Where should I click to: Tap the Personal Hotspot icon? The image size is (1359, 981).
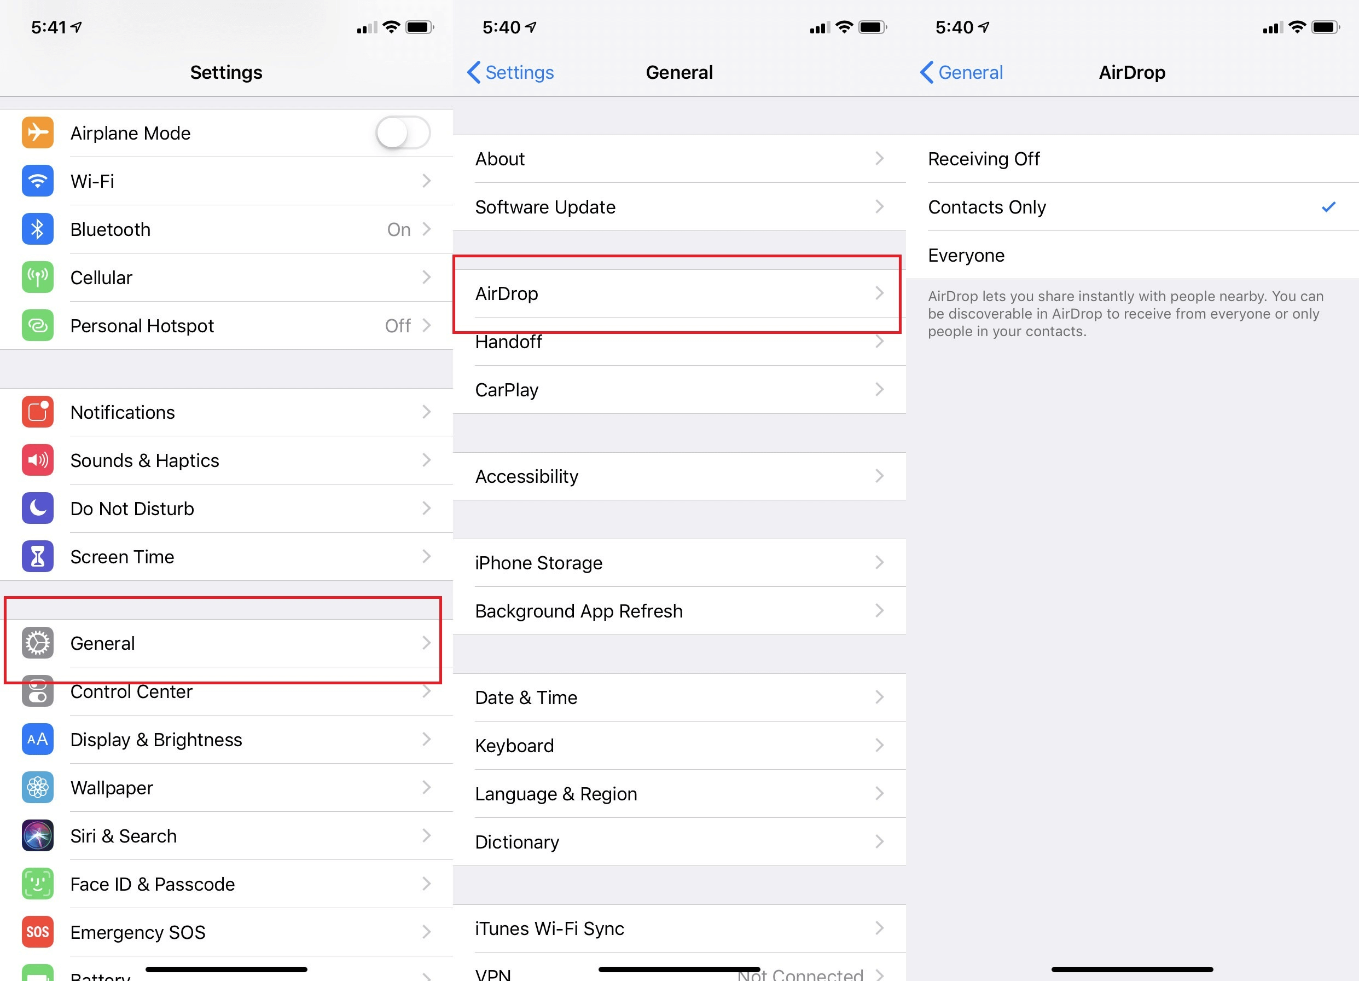(36, 325)
